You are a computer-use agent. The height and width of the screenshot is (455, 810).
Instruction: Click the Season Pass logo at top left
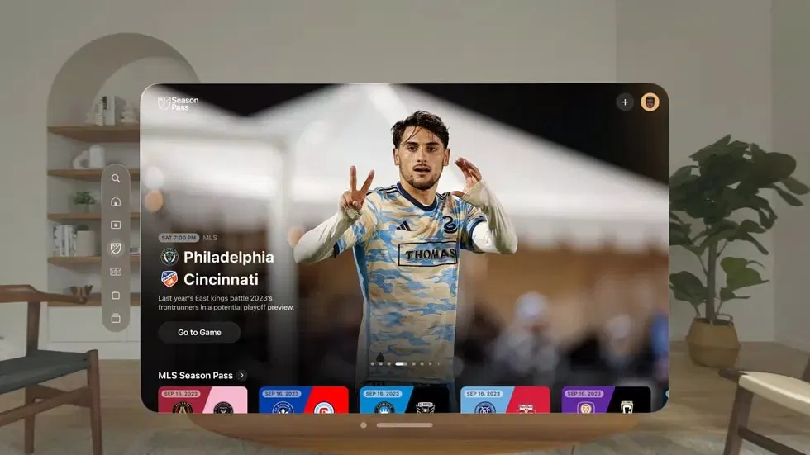(x=179, y=103)
